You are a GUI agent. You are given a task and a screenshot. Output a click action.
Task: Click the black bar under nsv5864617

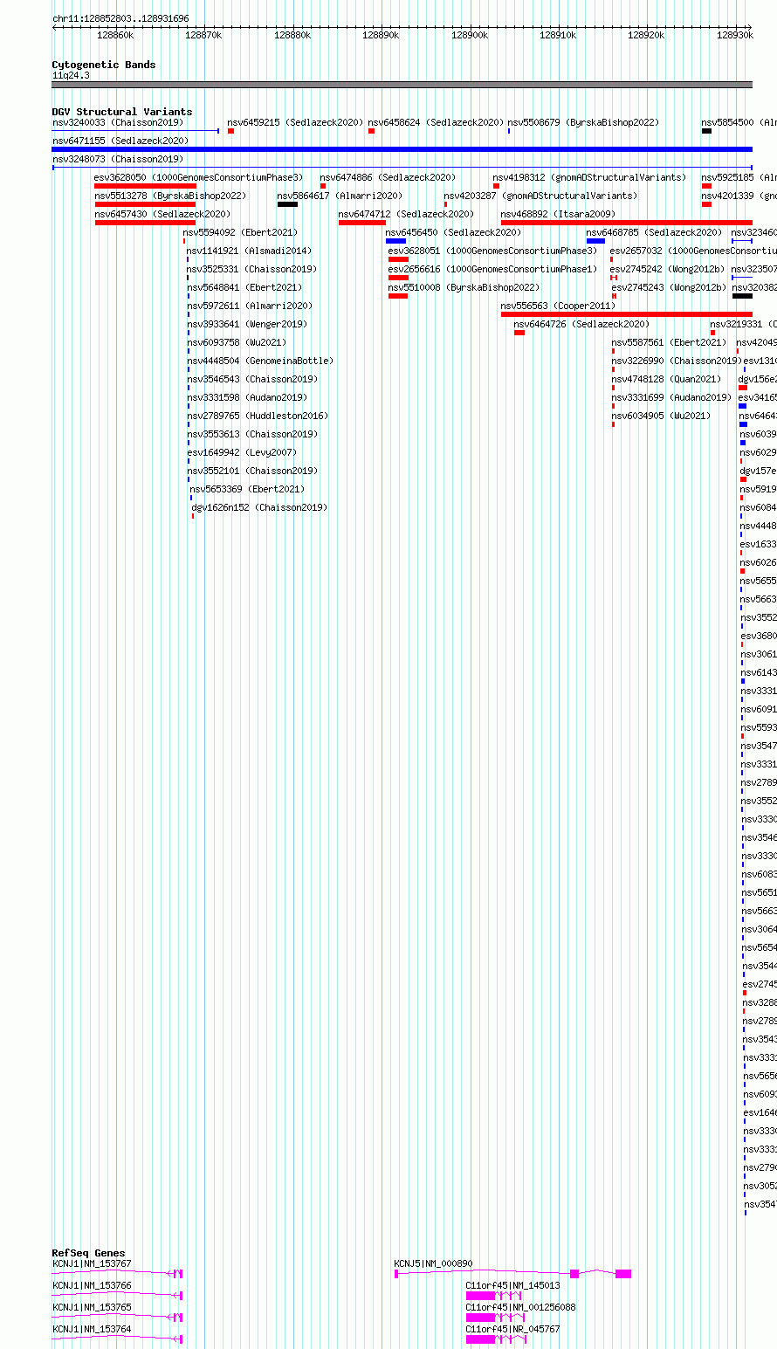pos(287,204)
